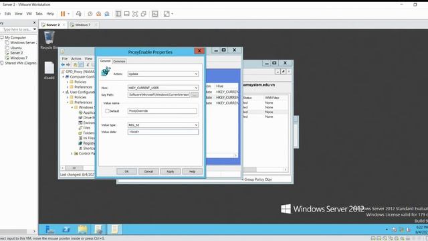Screen dimensions: 428x241
Task: Click the browse button next to Key Path
Action: (195, 94)
